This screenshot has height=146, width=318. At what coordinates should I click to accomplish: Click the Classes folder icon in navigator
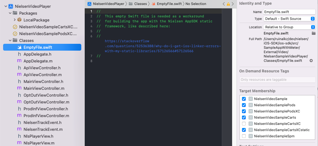point(15,40)
